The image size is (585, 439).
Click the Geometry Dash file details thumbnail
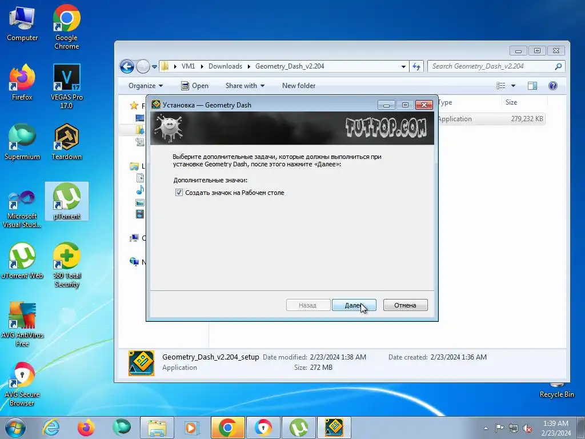(x=141, y=362)
